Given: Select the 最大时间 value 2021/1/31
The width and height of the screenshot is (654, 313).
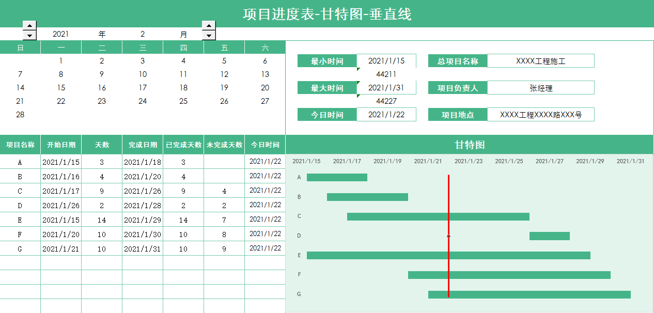Looking at the screenshot, I should tap(386, 88).
